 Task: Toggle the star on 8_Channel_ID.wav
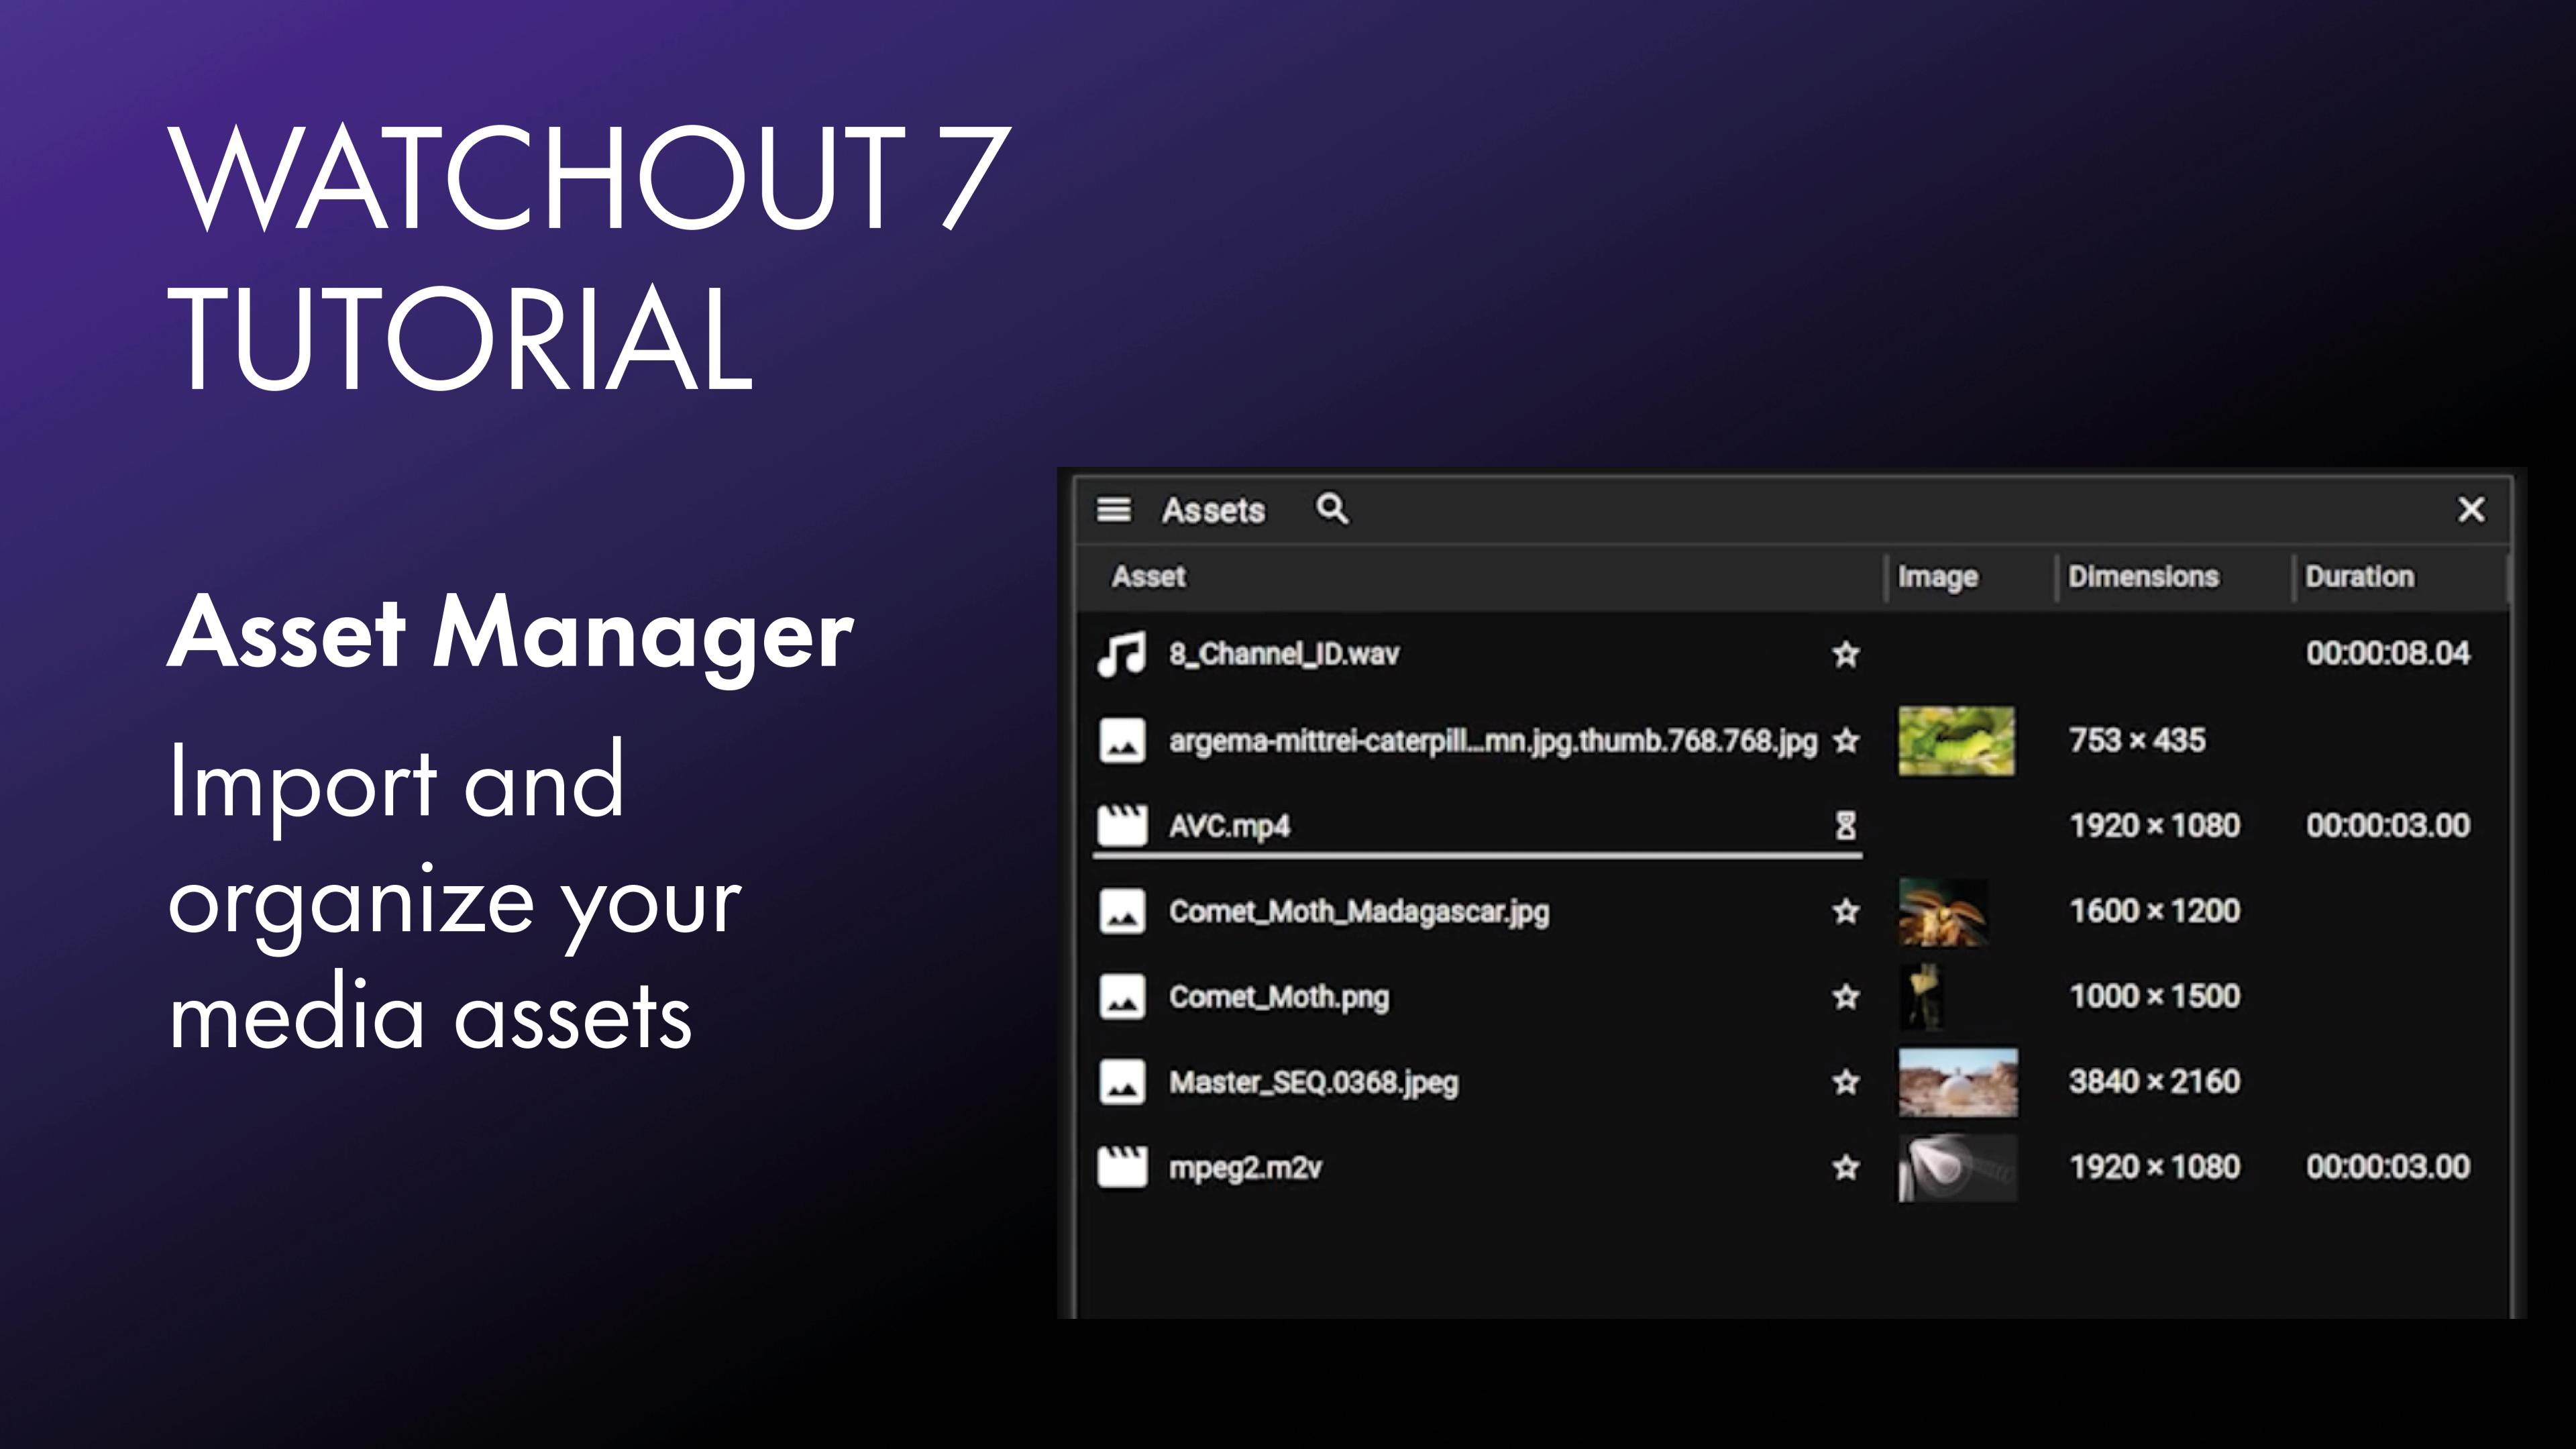pos(1845,654)
